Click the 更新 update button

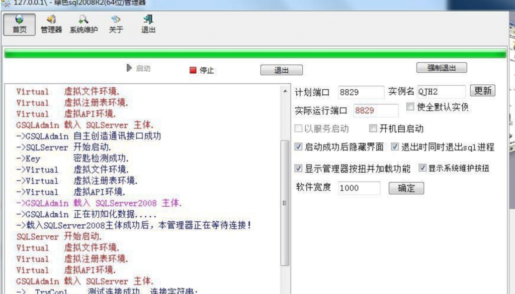(482, 90)
